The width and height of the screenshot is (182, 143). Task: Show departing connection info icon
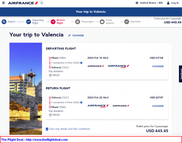(x=81, y=63)
